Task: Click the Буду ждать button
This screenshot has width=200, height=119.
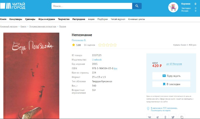Action: [171, 76]
